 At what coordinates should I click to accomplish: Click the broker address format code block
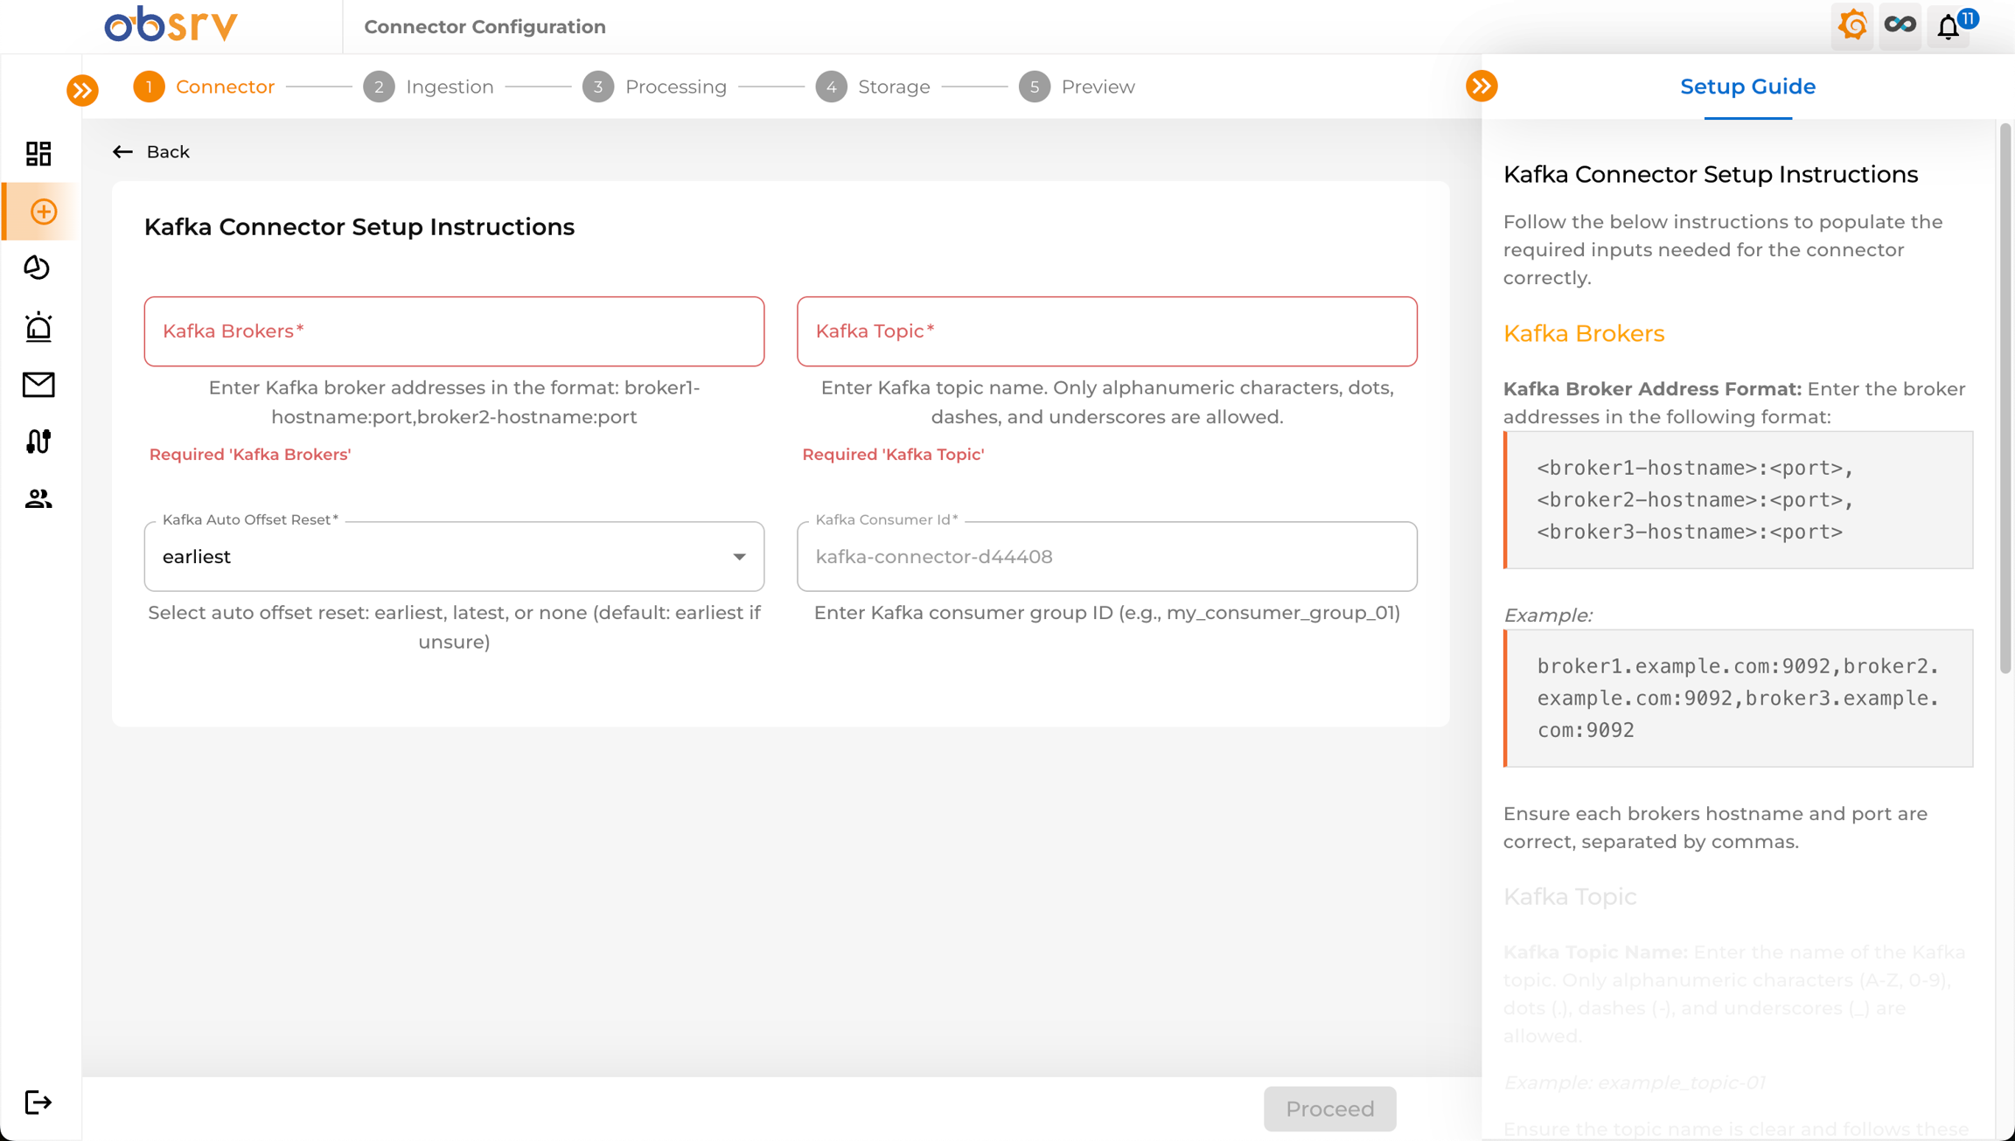1738,500
